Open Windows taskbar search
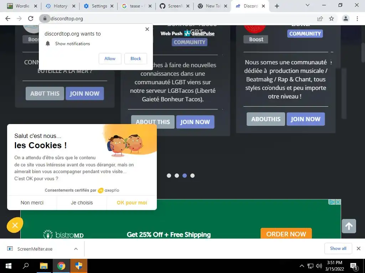Screen dimensions: 365x273 (26, 266)
